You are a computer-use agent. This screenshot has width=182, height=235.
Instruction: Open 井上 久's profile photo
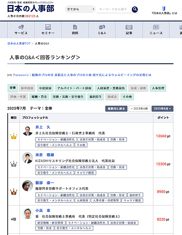click(x=28, y=130)
